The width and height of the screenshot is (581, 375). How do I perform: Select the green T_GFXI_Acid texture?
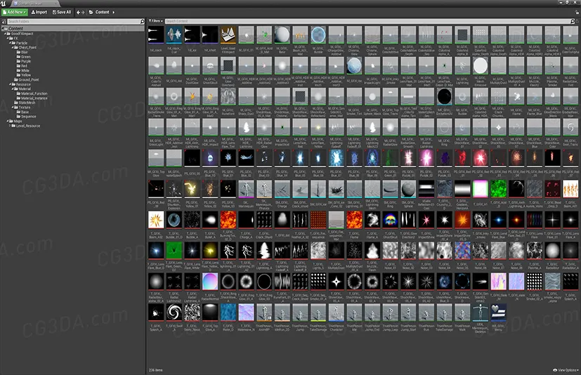click(498, 189)
